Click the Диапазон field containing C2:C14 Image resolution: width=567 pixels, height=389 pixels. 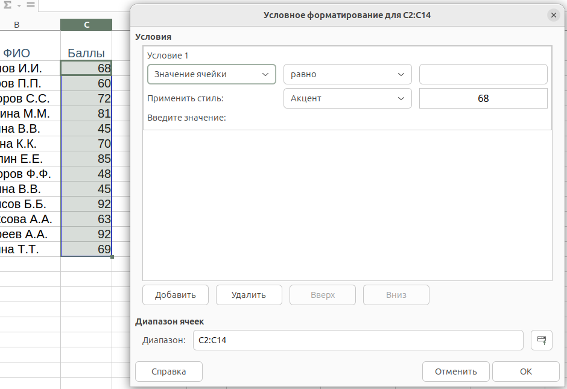(x=358, y=340)
